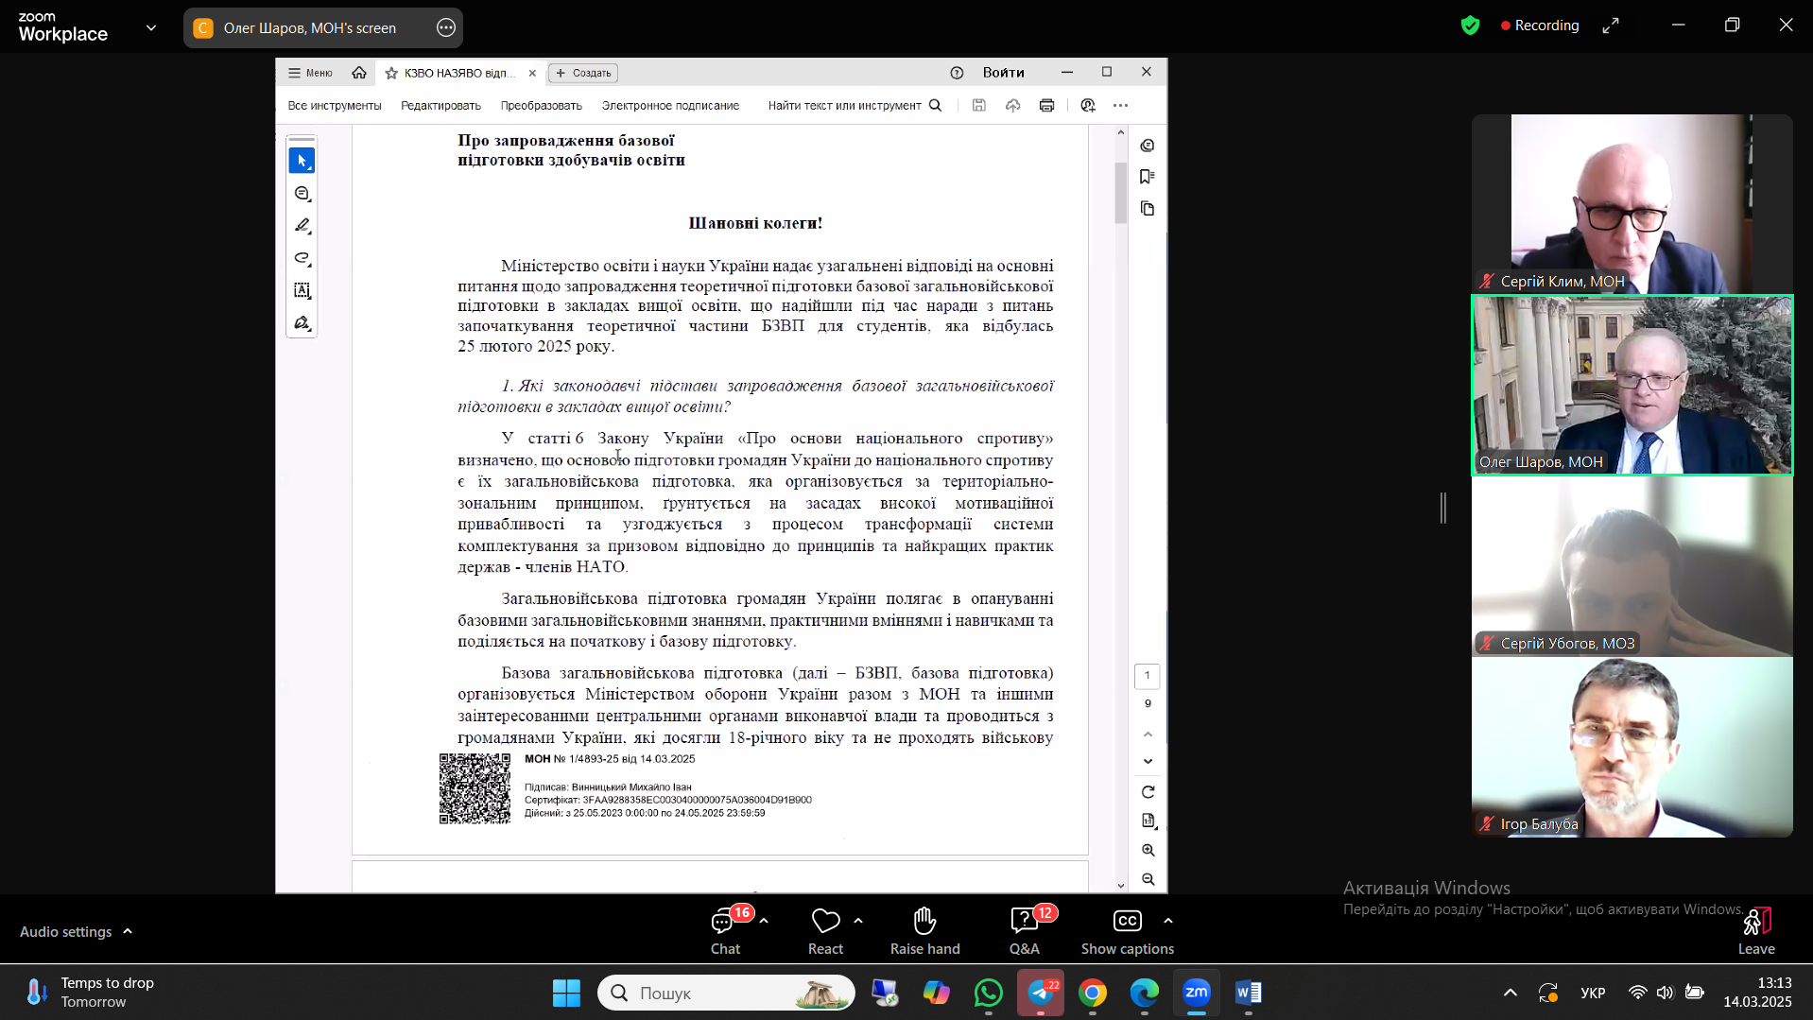Image resolution: width=1813 pixels, height=1020 pixels.
Task: Enter Zoom full screen mode
Action: point(1611,26)
